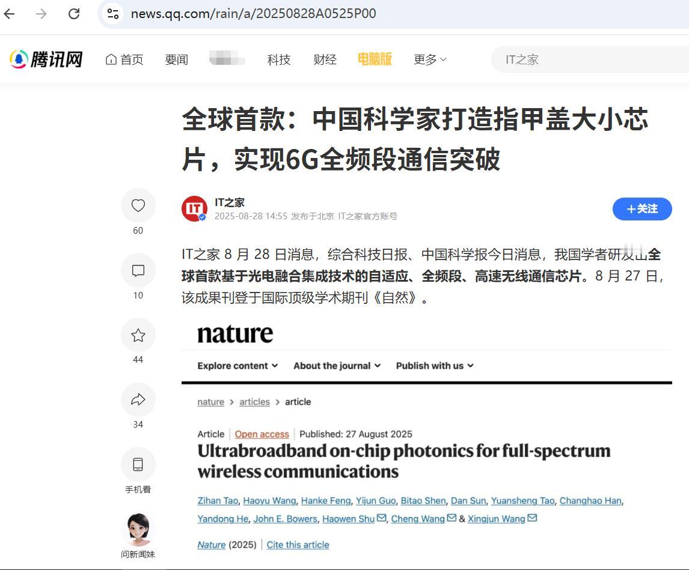Open the 科技 navigation item
The width and height of the screenshot is (689, 570).
279,59
